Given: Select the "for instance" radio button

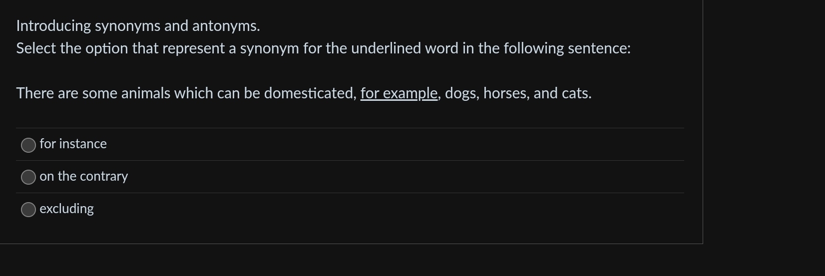Looking at the screenshot, I should click(28, 145).
